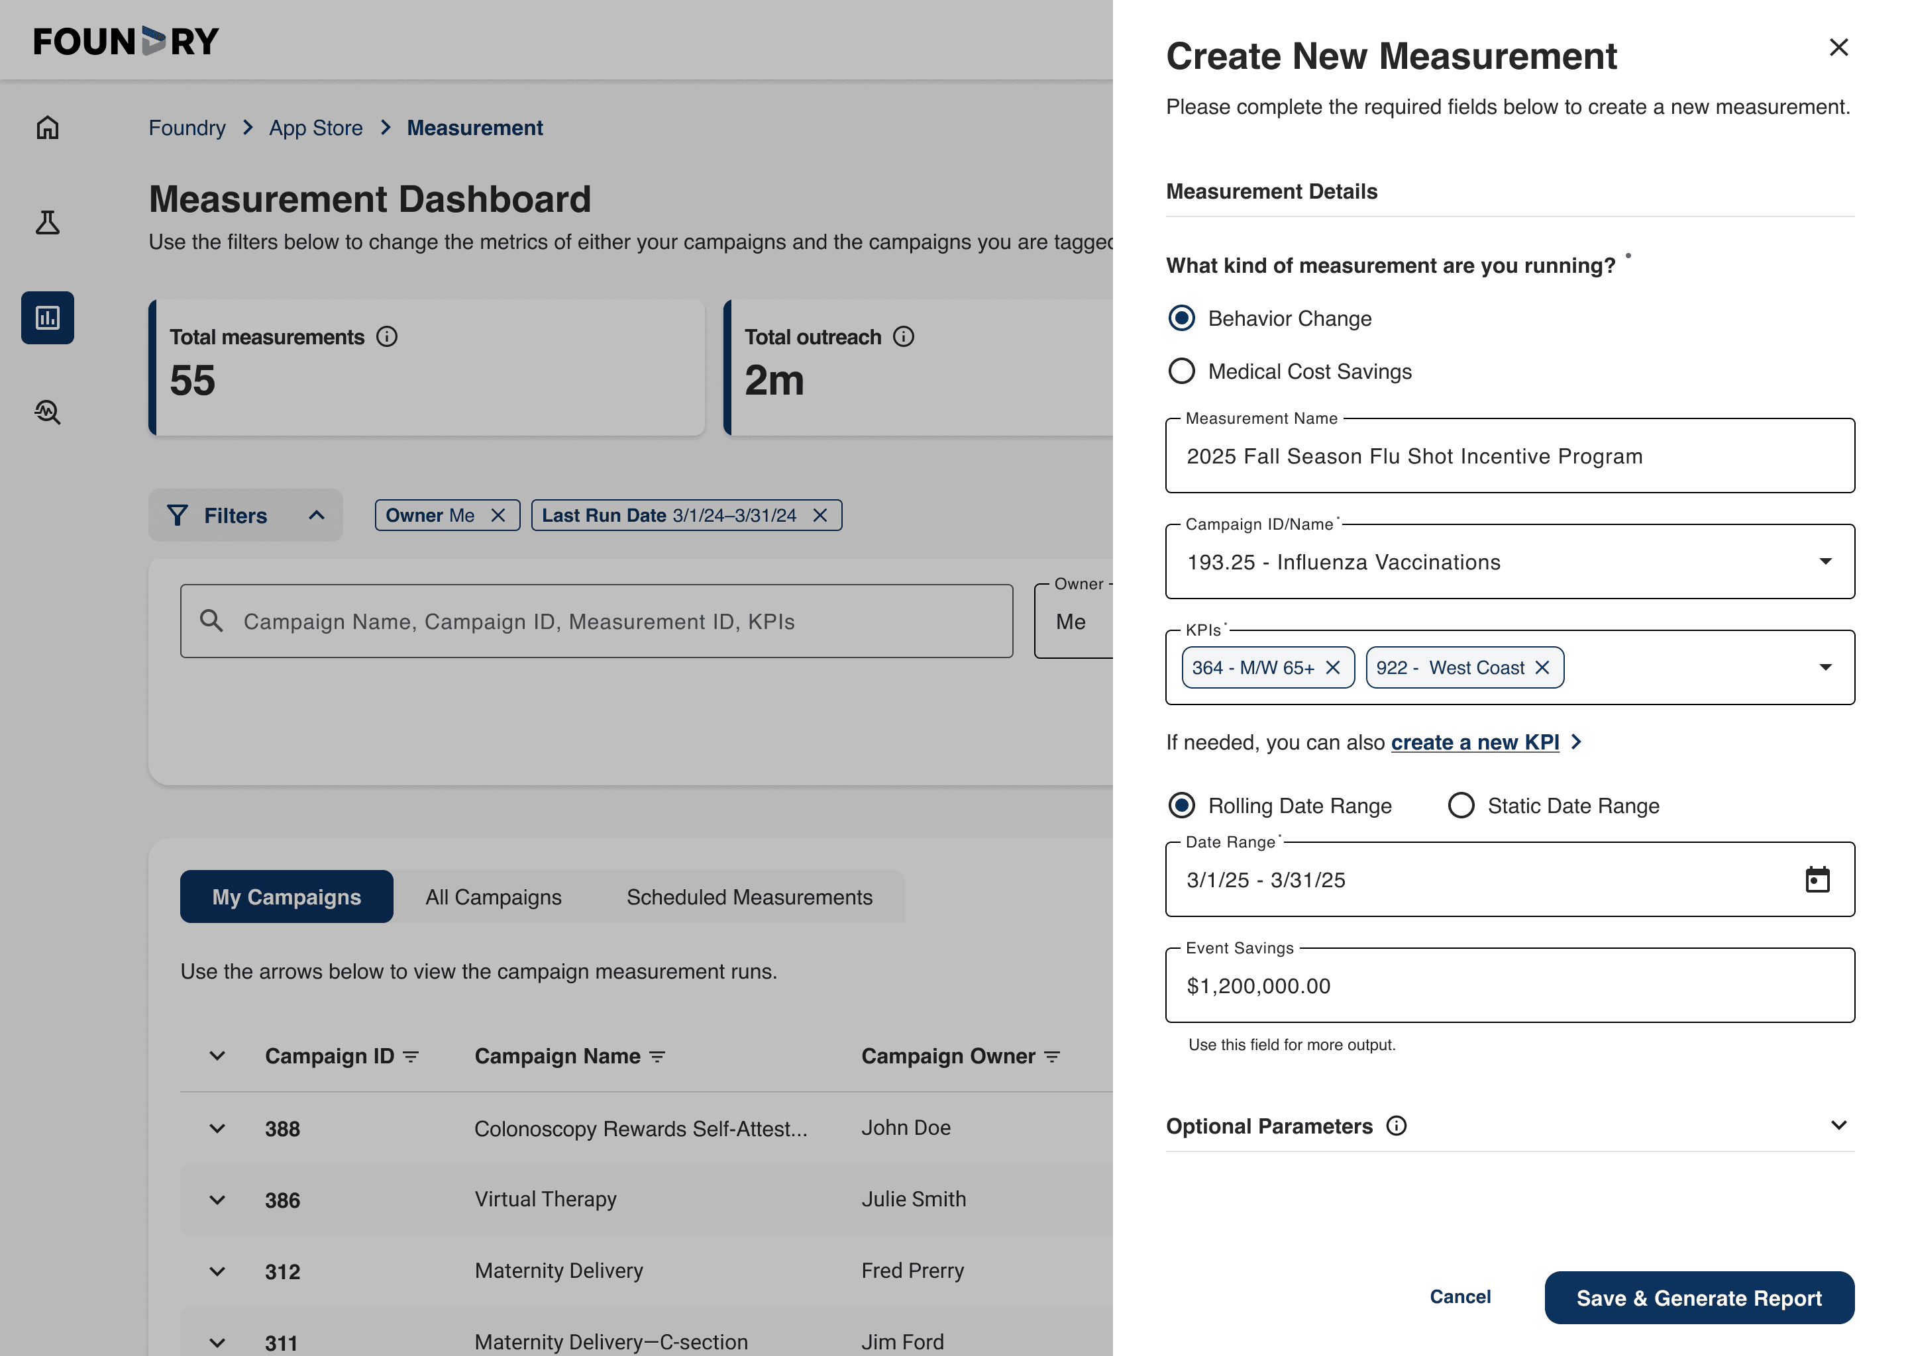Remove the Owner Me filter chip

pos(498,515)
